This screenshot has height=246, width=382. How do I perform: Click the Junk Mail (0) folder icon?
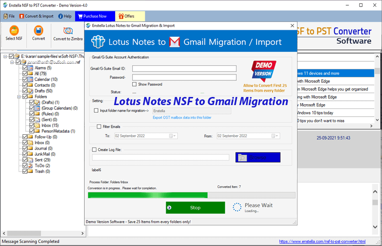[x=30, y=154]
